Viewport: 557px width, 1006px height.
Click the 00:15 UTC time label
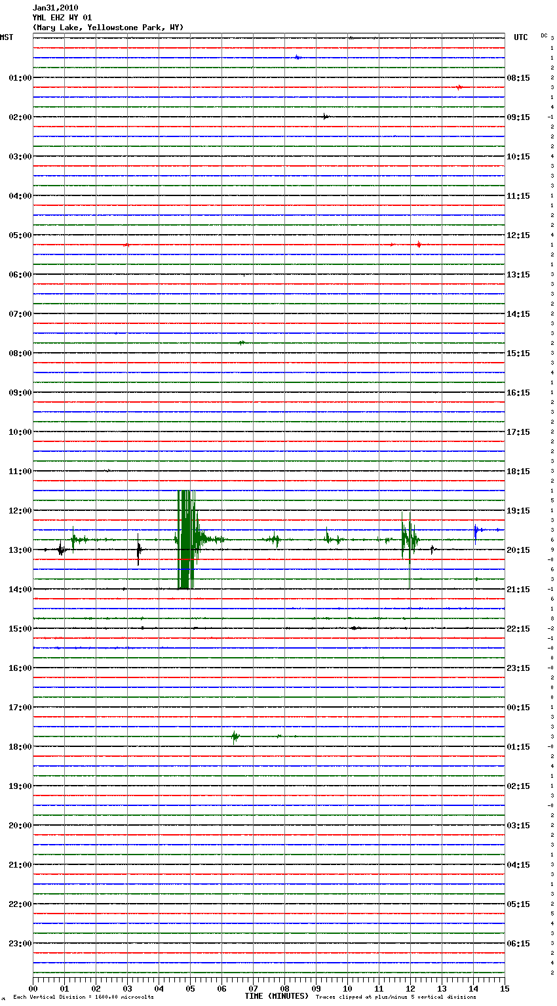pos(518,708)
